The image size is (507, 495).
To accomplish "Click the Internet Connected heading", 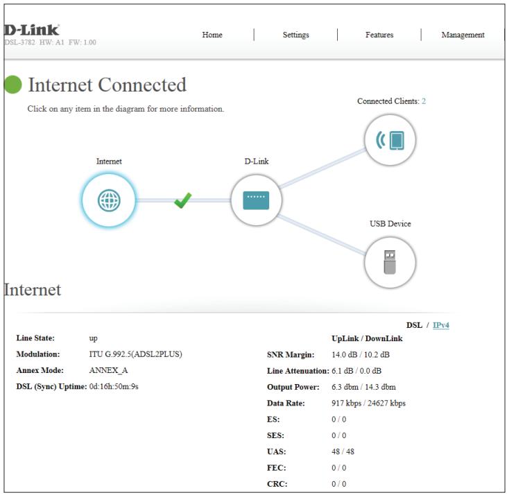I will coord(107,85).
